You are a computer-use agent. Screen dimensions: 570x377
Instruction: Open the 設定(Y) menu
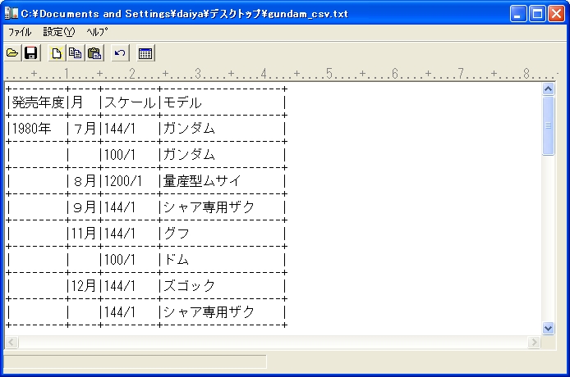click(x=59, y=32)
